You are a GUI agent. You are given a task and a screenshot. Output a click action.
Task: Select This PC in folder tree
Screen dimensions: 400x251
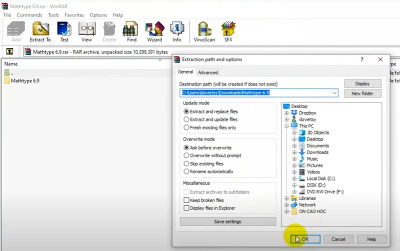click(306, 126)
